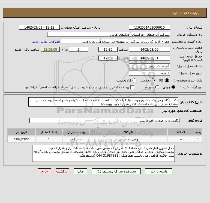Select the جزیی purchase type radio
The width and height of the screenshot is (210, 203).
(x=173, y=87)
